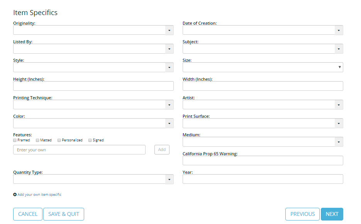This screenshot has width=361, height=224.
Task: Open the Originality dropdown arrow
Action: (169, 31)
